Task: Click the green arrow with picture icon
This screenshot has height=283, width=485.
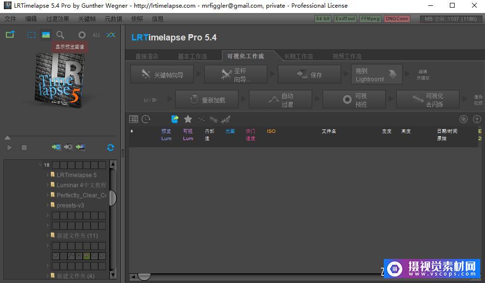Action: click(x=80, y=147)
